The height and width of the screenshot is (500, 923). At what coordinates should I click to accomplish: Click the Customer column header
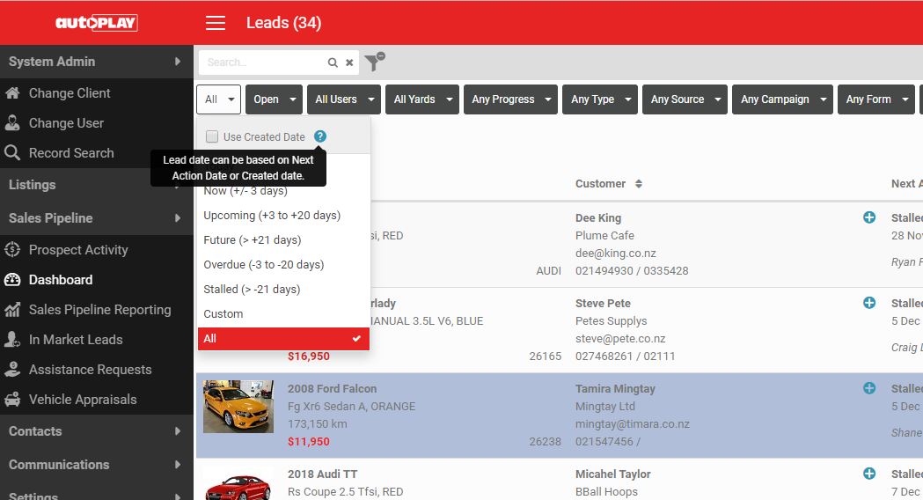[600, 184]
